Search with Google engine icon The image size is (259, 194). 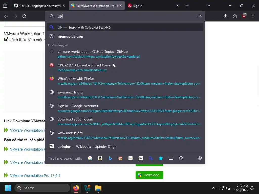[x=90, y=158]
